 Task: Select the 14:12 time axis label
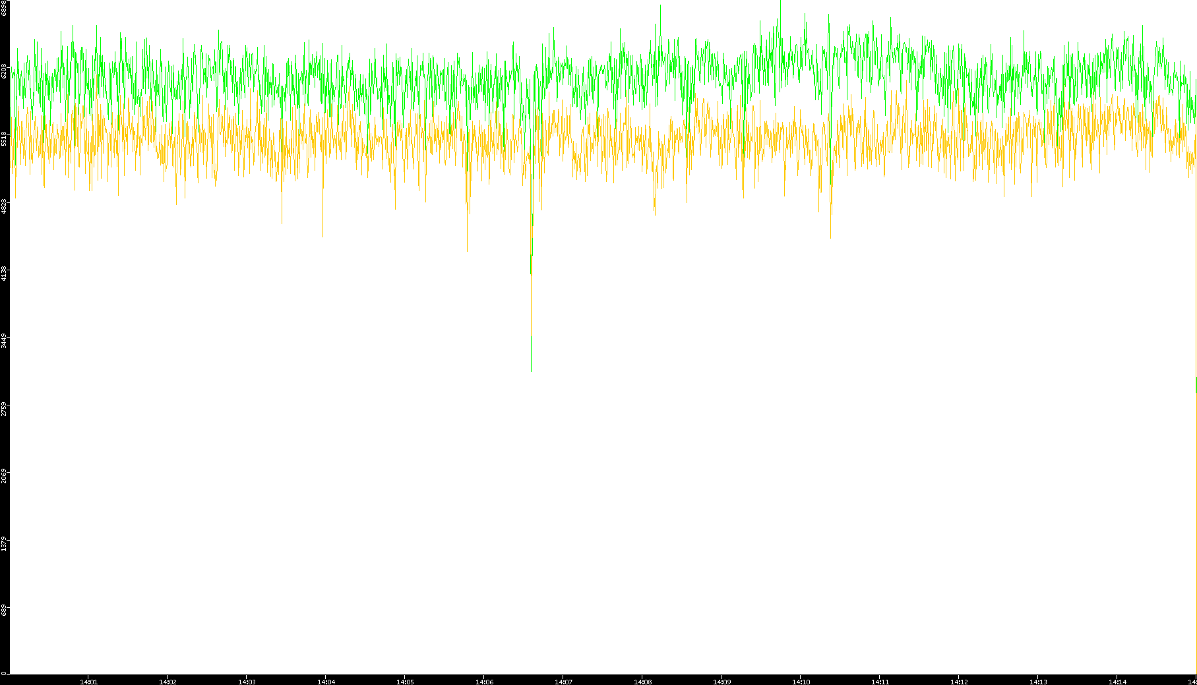959,681
